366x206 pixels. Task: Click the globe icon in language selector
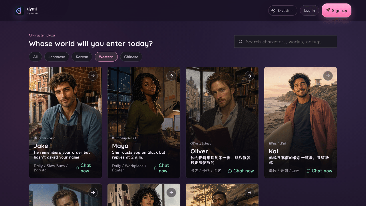[x=273, y=11]
